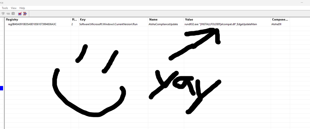Minimize the Orca window

(302, 2)
